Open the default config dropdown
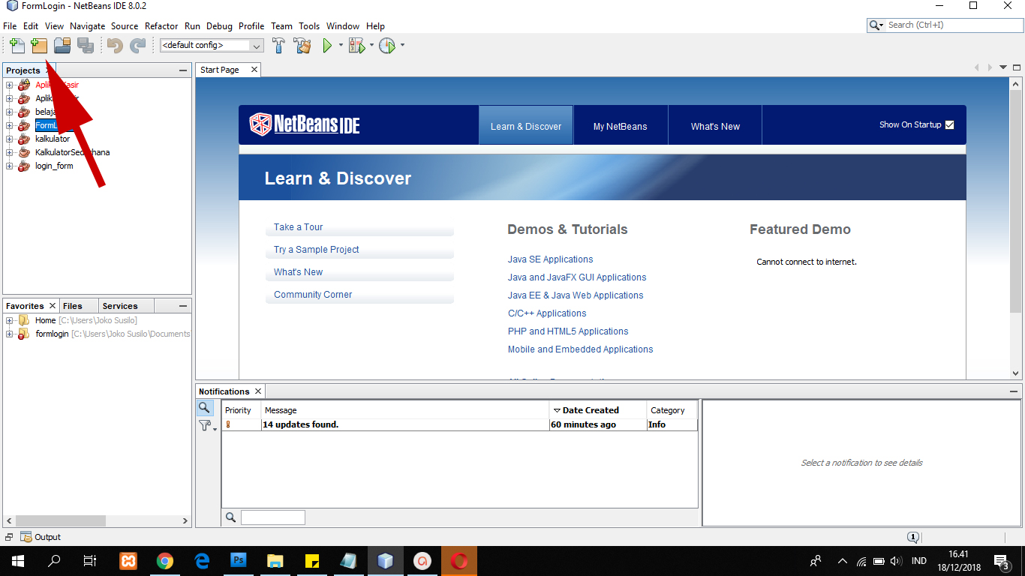Viewport: 1025px width, 576px height. pos(256,46)
